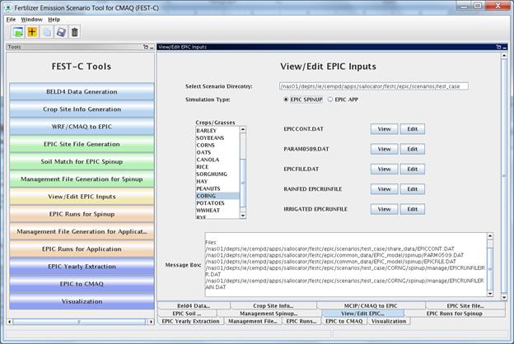
Task: Edit the EPICFILE.DAT file
Action: pos(413,169)
